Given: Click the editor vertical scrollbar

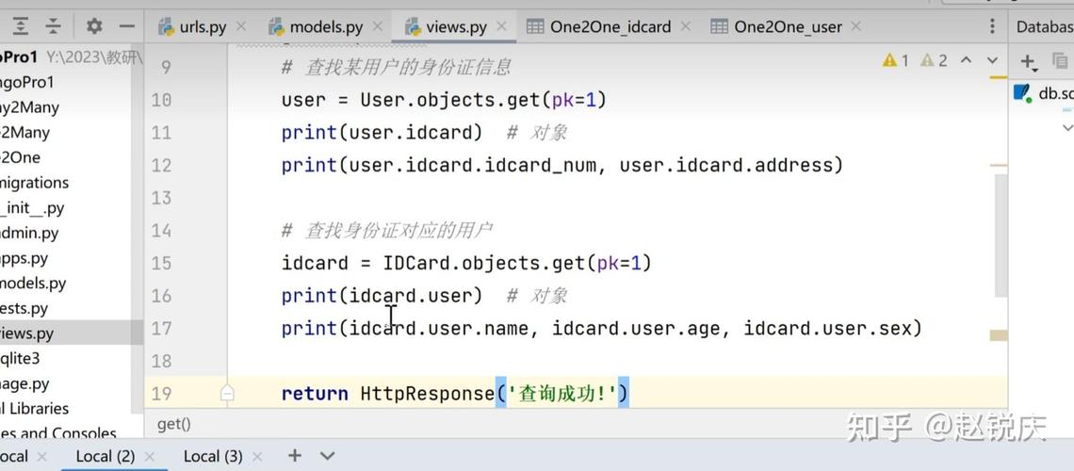Looking at the screenshot, I should point(1000,235).
